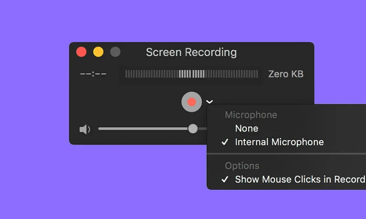Viewport: 366px width, 219px height.
Task: Select None as the microphone
Action: pos(247,128)
